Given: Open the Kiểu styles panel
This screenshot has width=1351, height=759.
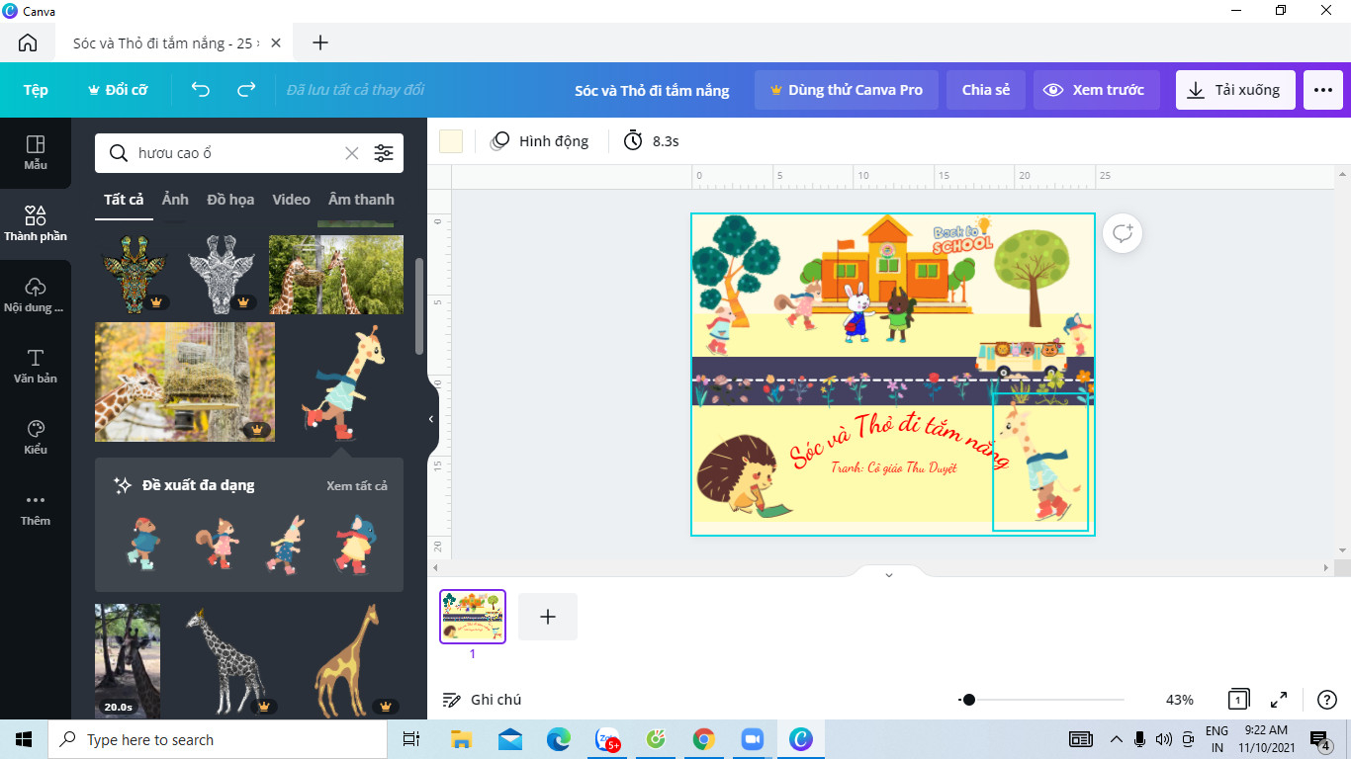Looking at the screenshot, I should [x=36, y=437].
